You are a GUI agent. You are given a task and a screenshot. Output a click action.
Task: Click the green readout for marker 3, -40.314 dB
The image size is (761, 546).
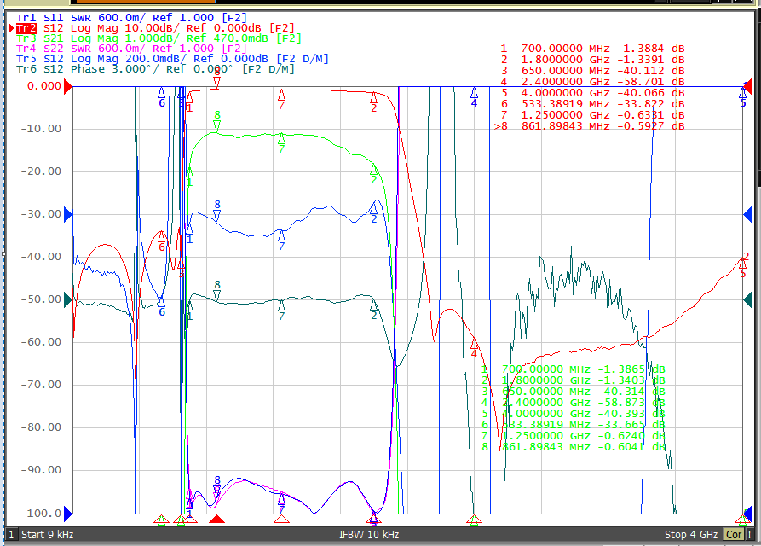(574, 392)
